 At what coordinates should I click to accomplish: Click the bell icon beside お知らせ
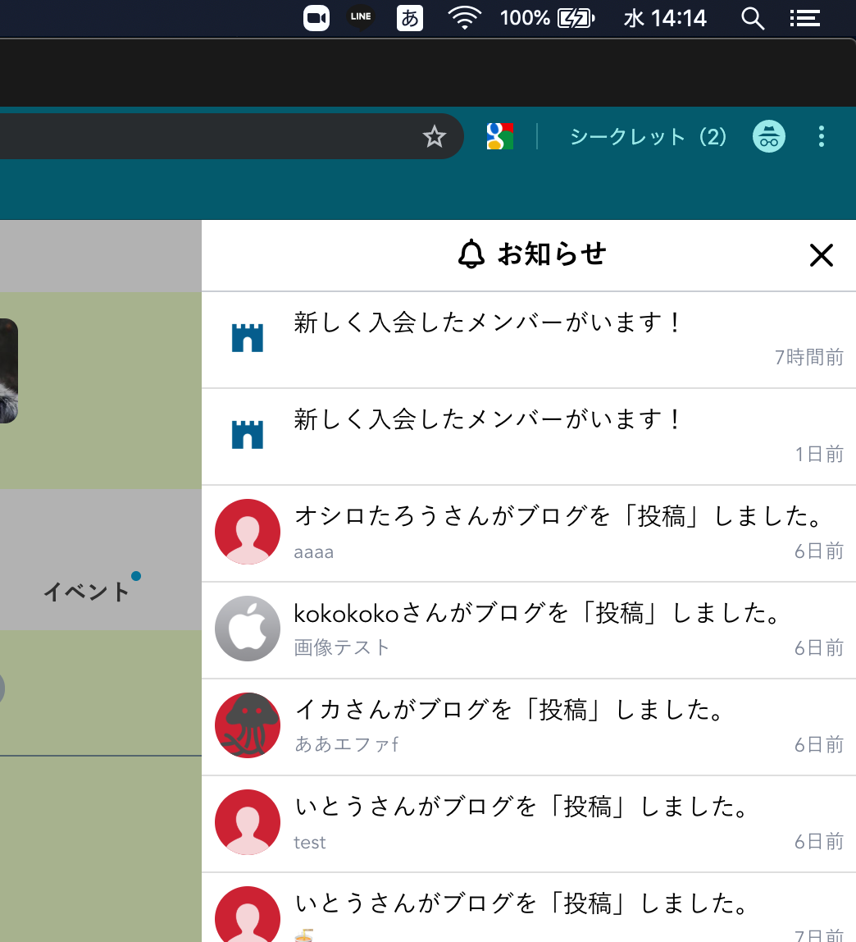coord(471,254)
